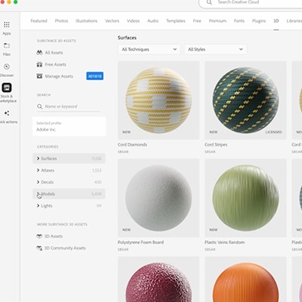Switch to the Plugins tab
Image resolution: width=302 pixels, height=302 pixels.
259,21
